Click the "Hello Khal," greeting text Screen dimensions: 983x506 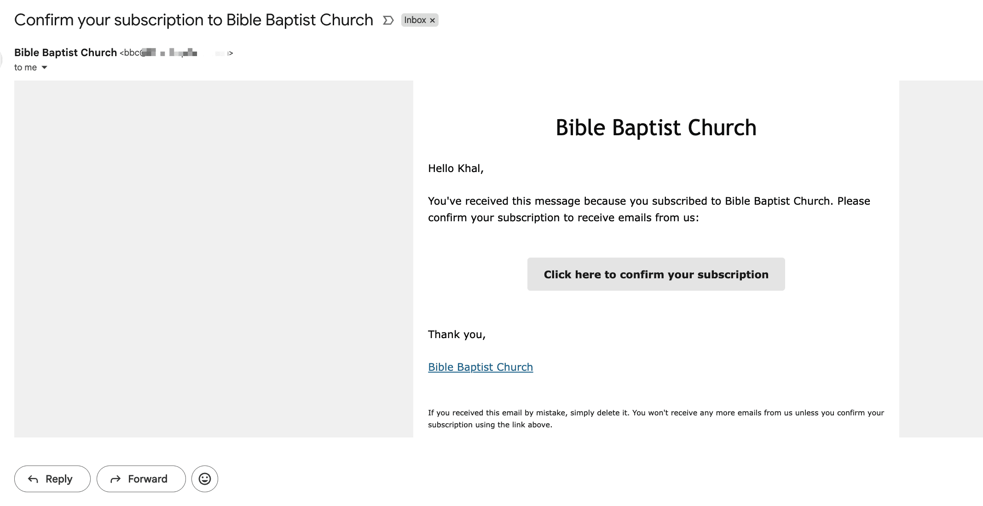tap(456, 168)
